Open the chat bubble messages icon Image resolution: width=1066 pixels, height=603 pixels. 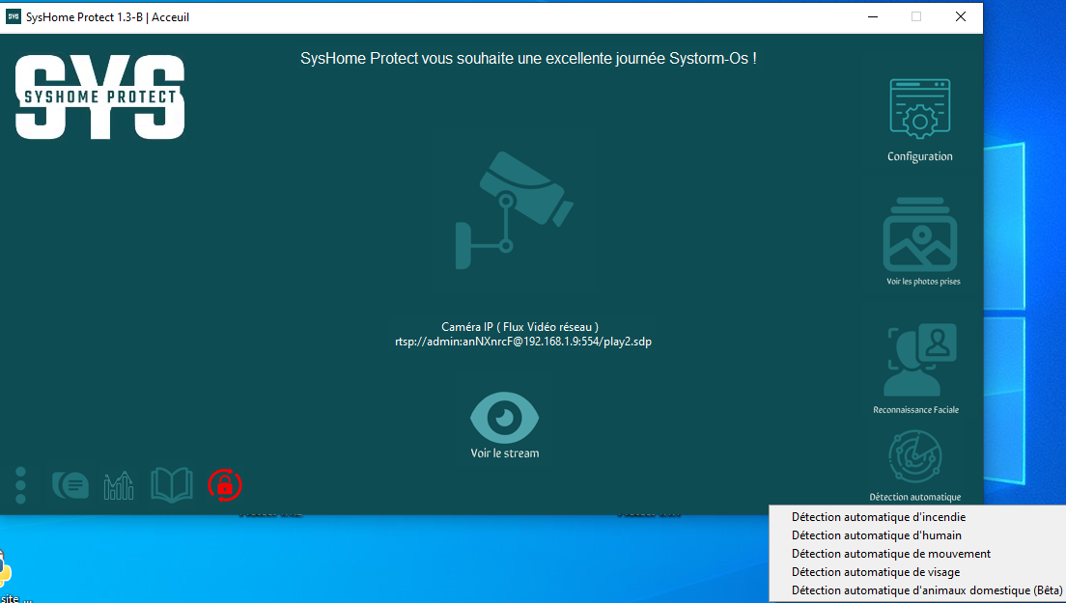[x=70, y=485]
